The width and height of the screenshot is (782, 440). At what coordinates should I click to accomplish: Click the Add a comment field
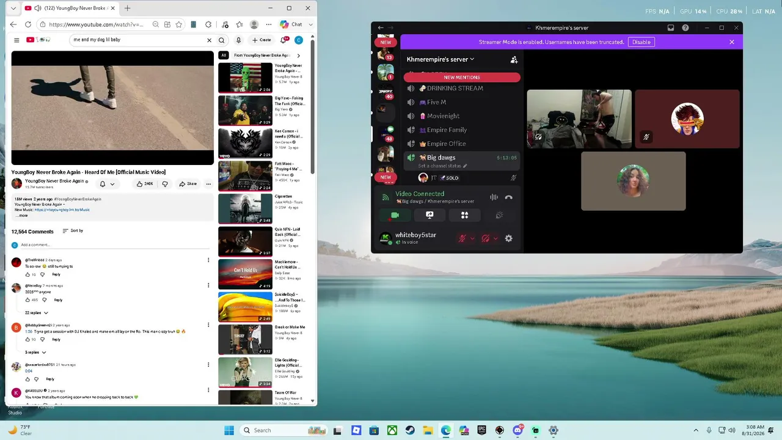point(116,245)
